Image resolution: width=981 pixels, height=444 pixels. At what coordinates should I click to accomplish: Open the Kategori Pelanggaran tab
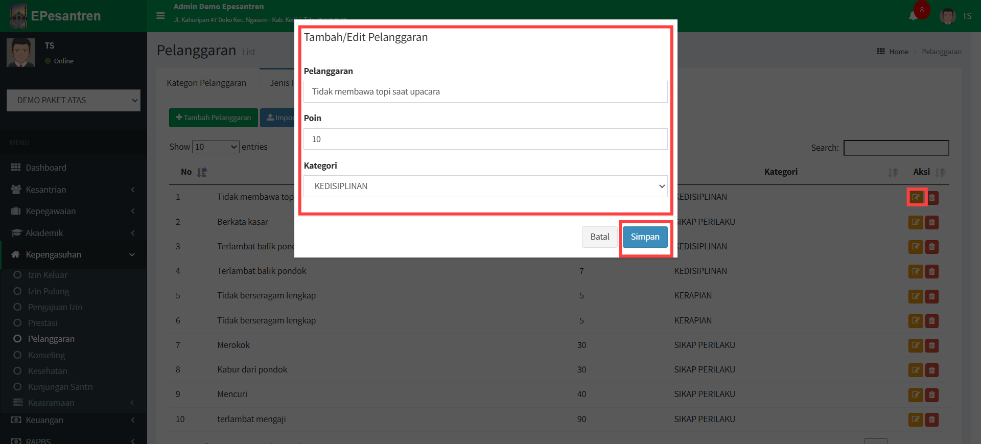[x=206, y=83]
